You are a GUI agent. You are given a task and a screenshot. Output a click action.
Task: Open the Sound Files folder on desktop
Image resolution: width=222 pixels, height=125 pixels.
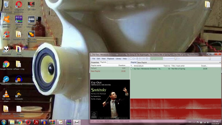point(6,110)
